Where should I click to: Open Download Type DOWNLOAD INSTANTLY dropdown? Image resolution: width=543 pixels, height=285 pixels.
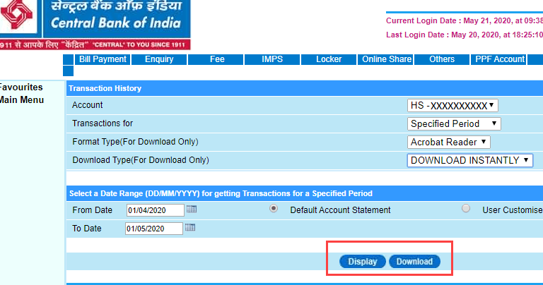pyautogui.click(x=470, y=160)
